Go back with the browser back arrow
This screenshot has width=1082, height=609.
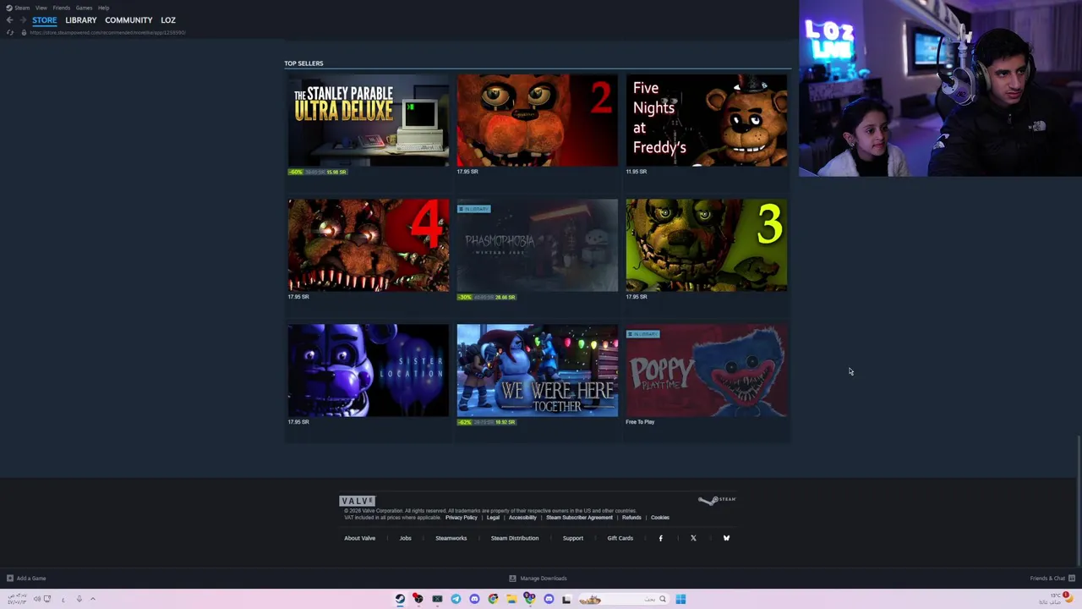coord(9,20)
